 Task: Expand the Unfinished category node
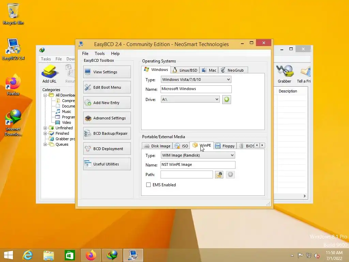pyautogui.click(x=45, y=128)
